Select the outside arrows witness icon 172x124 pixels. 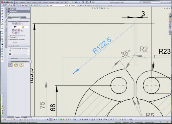(13, 24)
